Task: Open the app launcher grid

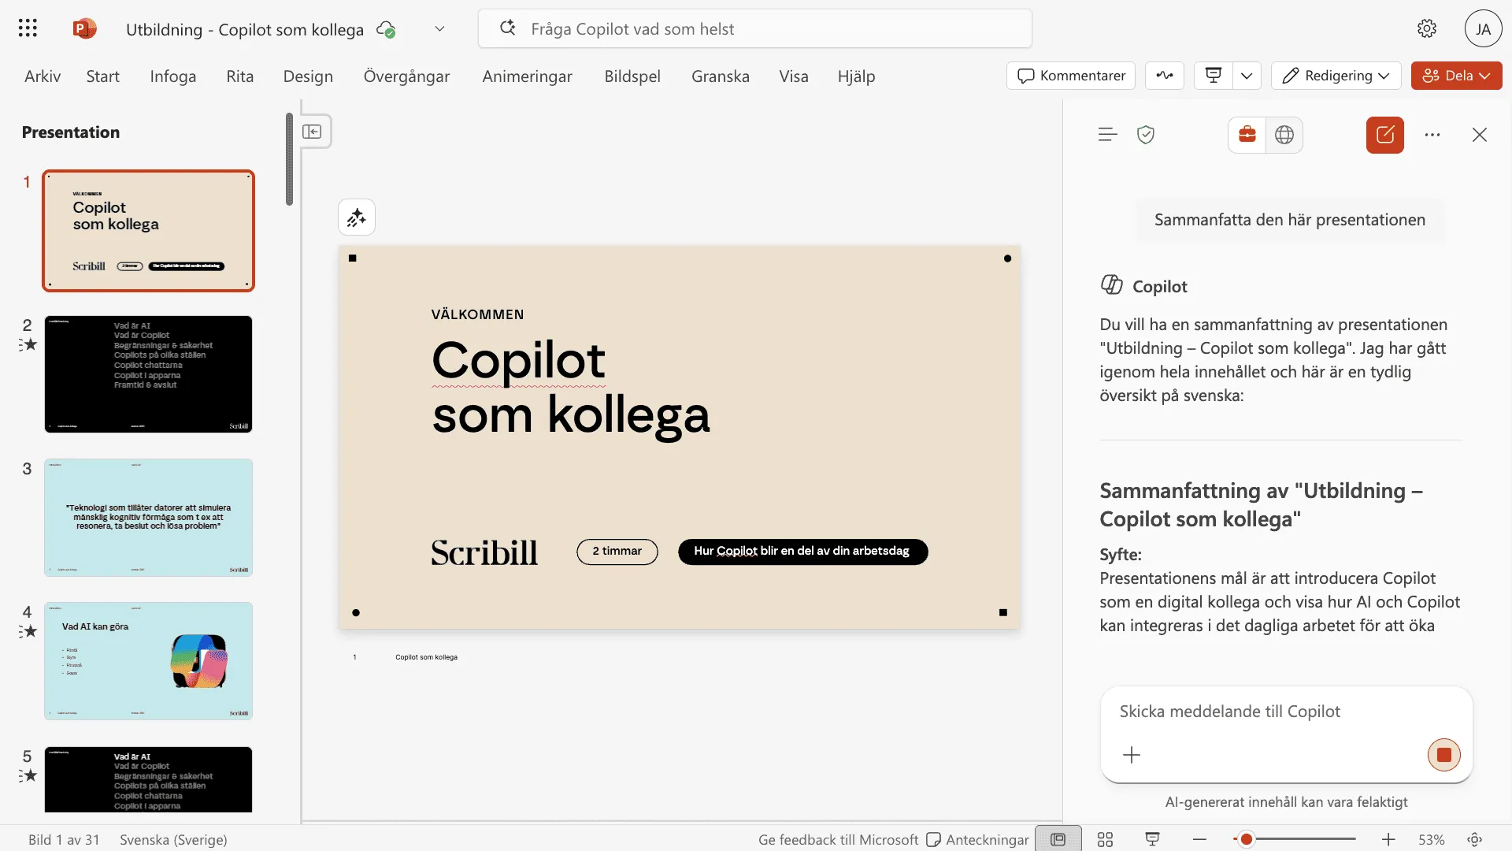Action: 28,28
